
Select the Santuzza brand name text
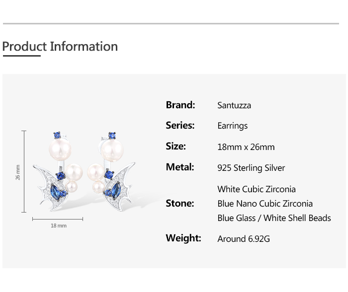(234, 105)
